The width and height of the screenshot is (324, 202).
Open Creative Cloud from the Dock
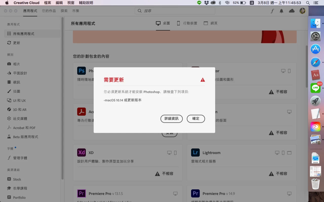click(315, 127)
